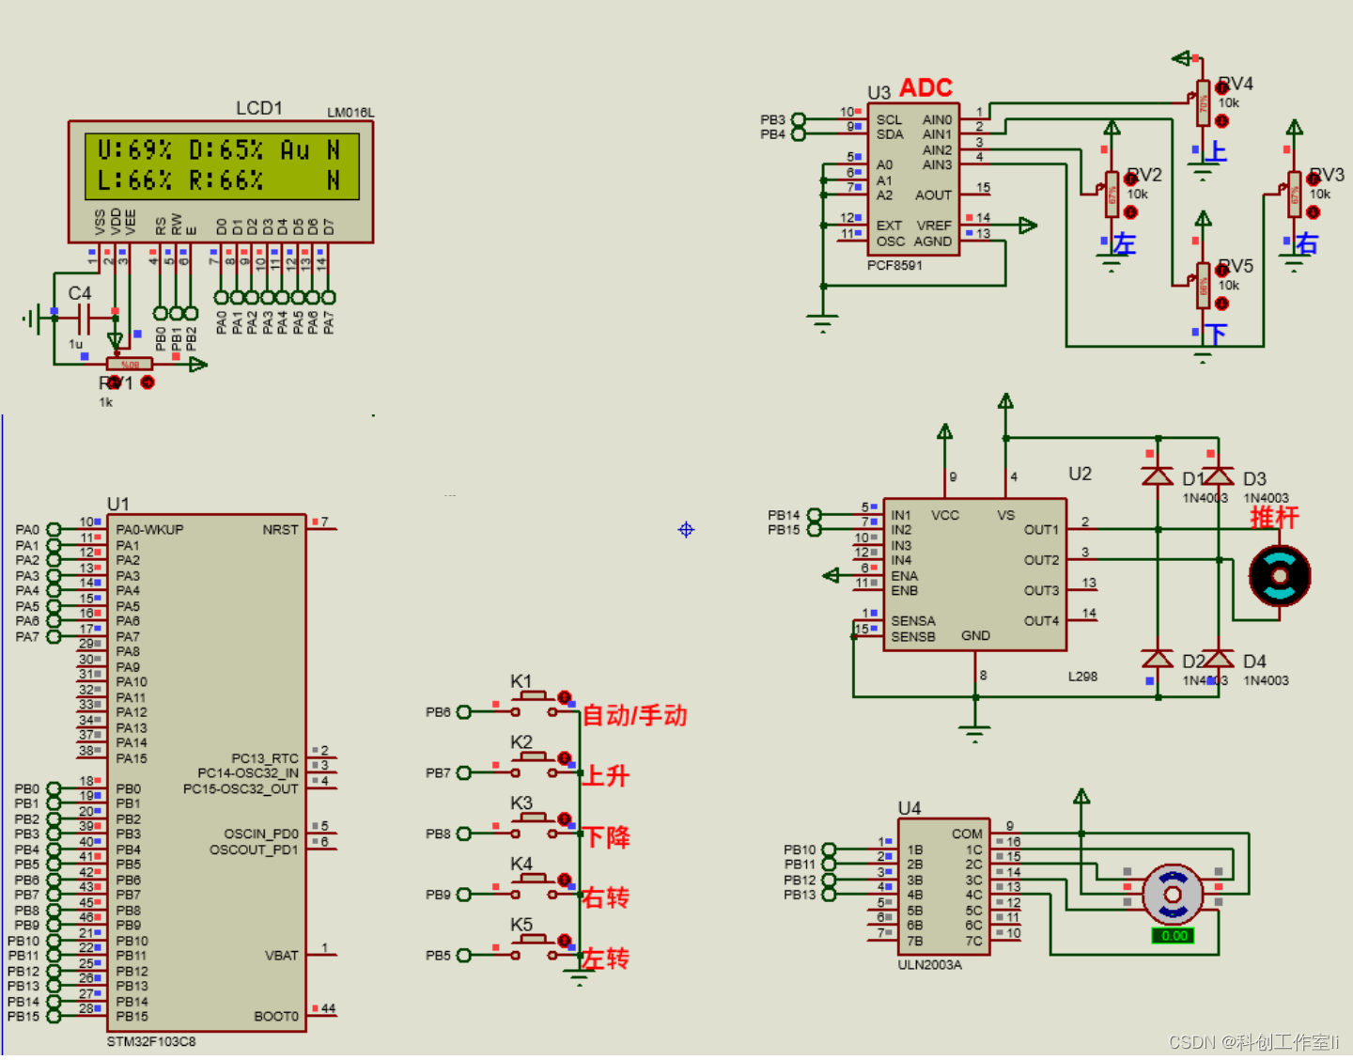
Task: Click the red 'ADC' label
Action: pyautogui.click(x=926, y=88)
